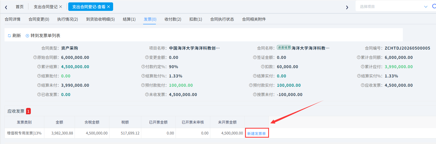Image resolution: width=436 pixels, height=144 pixels.
Task: Switch to the 支出合同登记 tab
Action: tap(46, 7)
